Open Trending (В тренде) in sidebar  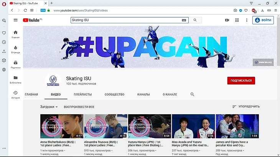(x=15, y=49)
